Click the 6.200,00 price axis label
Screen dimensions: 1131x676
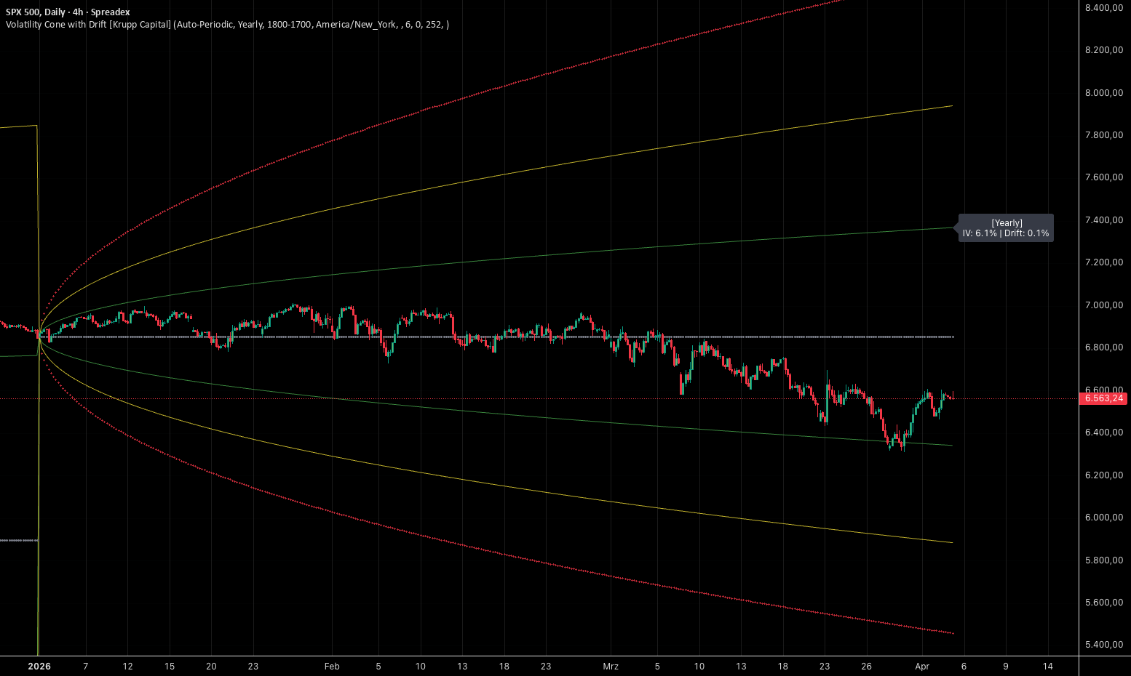(x=1104, y=475)
